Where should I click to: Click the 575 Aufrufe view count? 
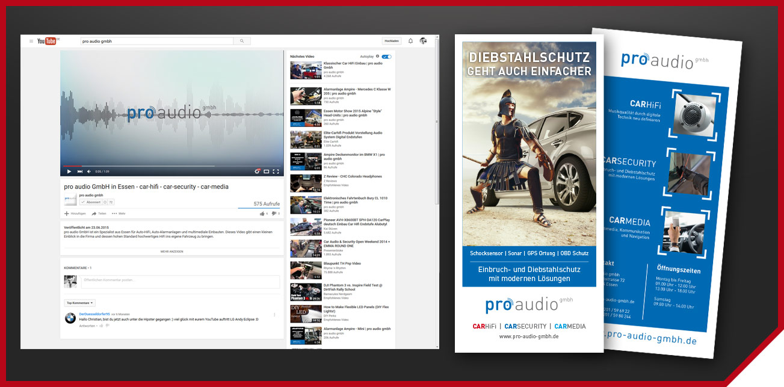267,204
